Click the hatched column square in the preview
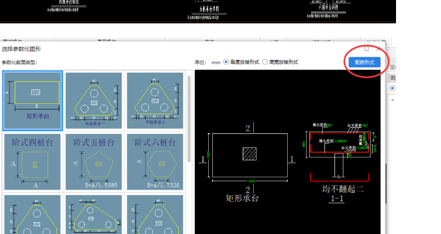Image resolution: width=441 pixels, height=234 pixels. (x=250, y=154)
